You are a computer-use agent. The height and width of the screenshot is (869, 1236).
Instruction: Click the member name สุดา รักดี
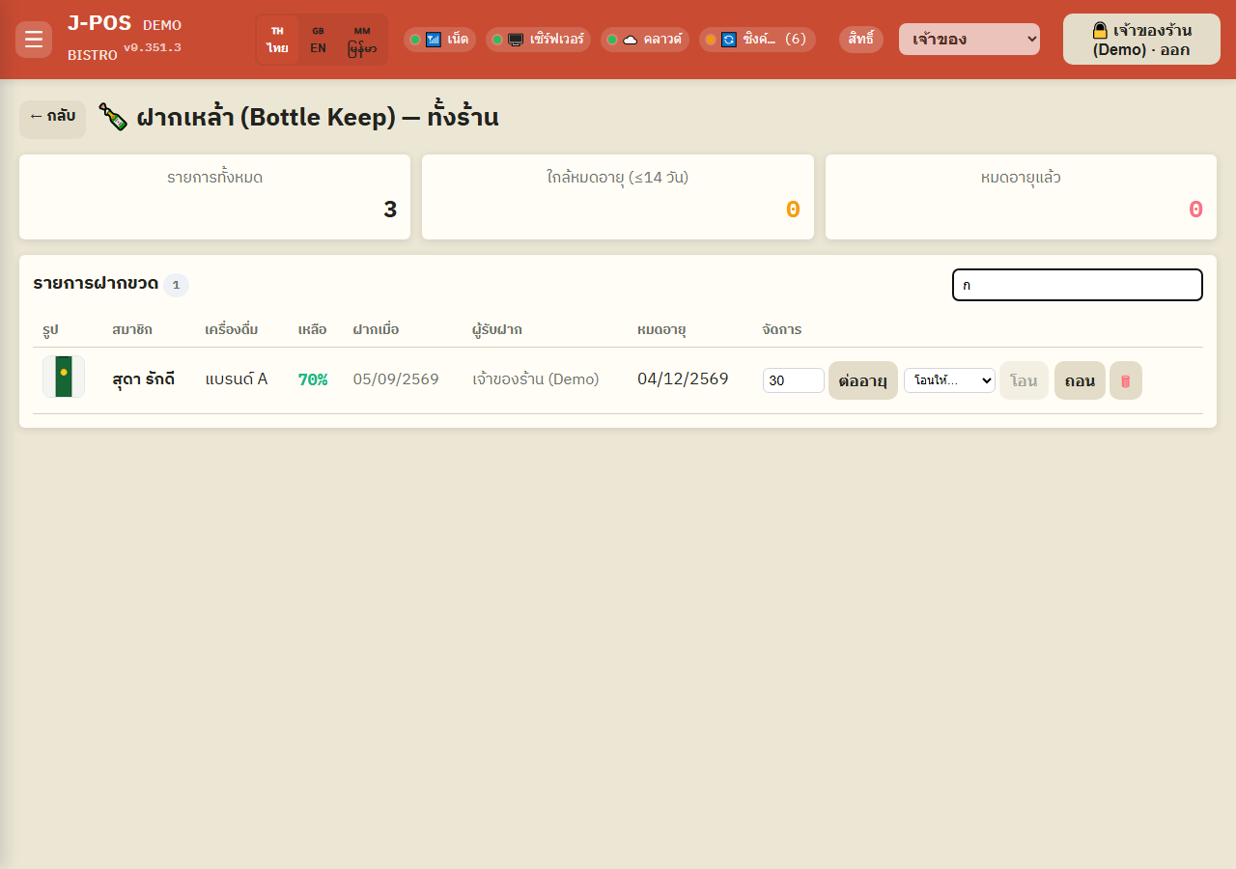144,379
